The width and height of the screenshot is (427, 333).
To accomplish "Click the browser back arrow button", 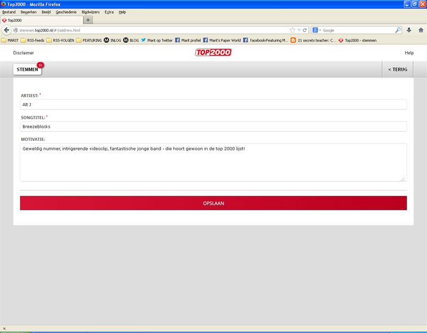I will click(x=6, y=30).
